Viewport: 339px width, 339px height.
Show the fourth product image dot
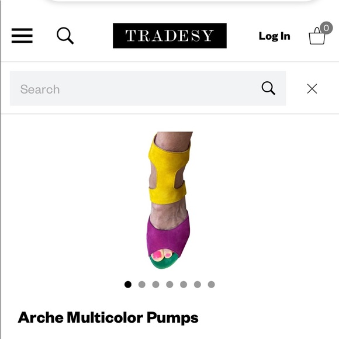tap(169, 284)
